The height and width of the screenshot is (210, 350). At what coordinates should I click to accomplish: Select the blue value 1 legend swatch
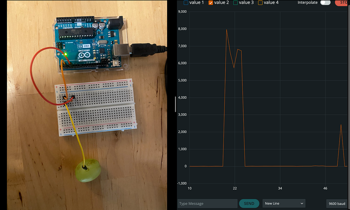pyautogui.click(x=186, y=3)
